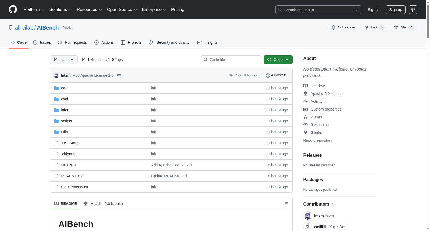
Task: Click the requirements.txt file icon
Action: [x=56, y=187]
